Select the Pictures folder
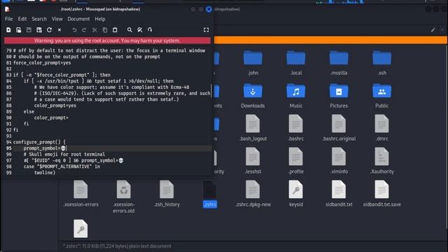This screenshot has height=252, width=448. point(339,96)
